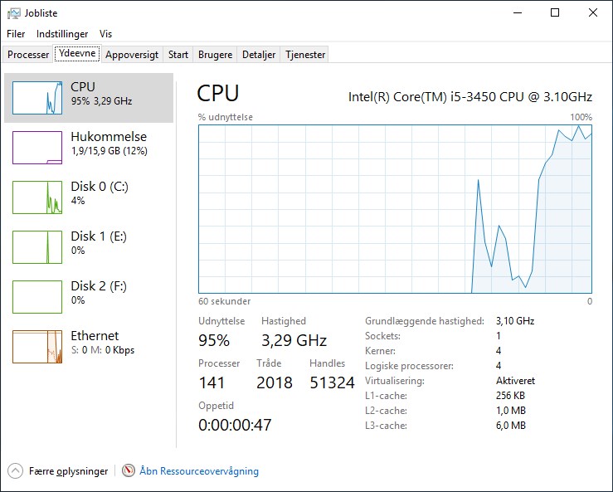Select the Disk 2 (F:) graph icon

37,296
